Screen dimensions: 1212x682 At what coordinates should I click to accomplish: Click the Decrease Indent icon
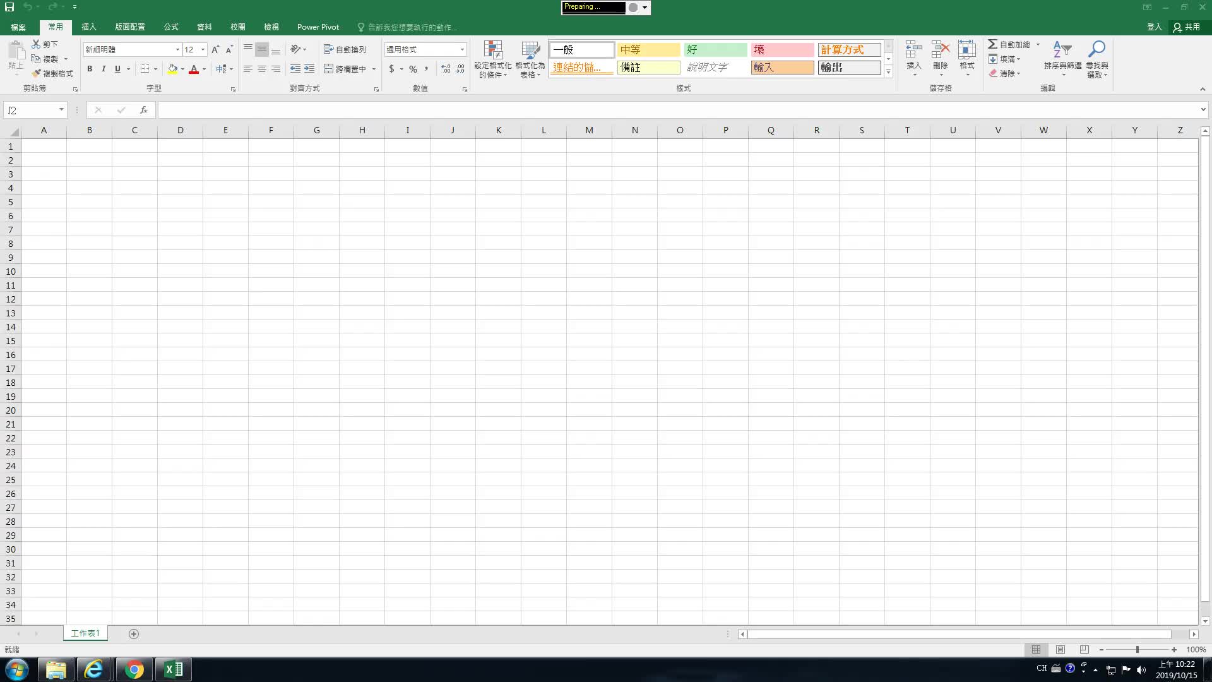[x=295, y=69]
